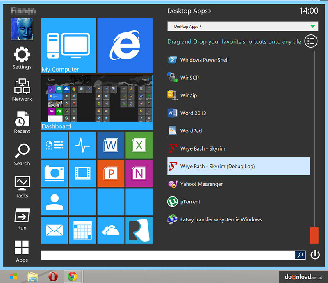
Task: Switch to Chrome in the taskbar
Action: pos(73,276)
